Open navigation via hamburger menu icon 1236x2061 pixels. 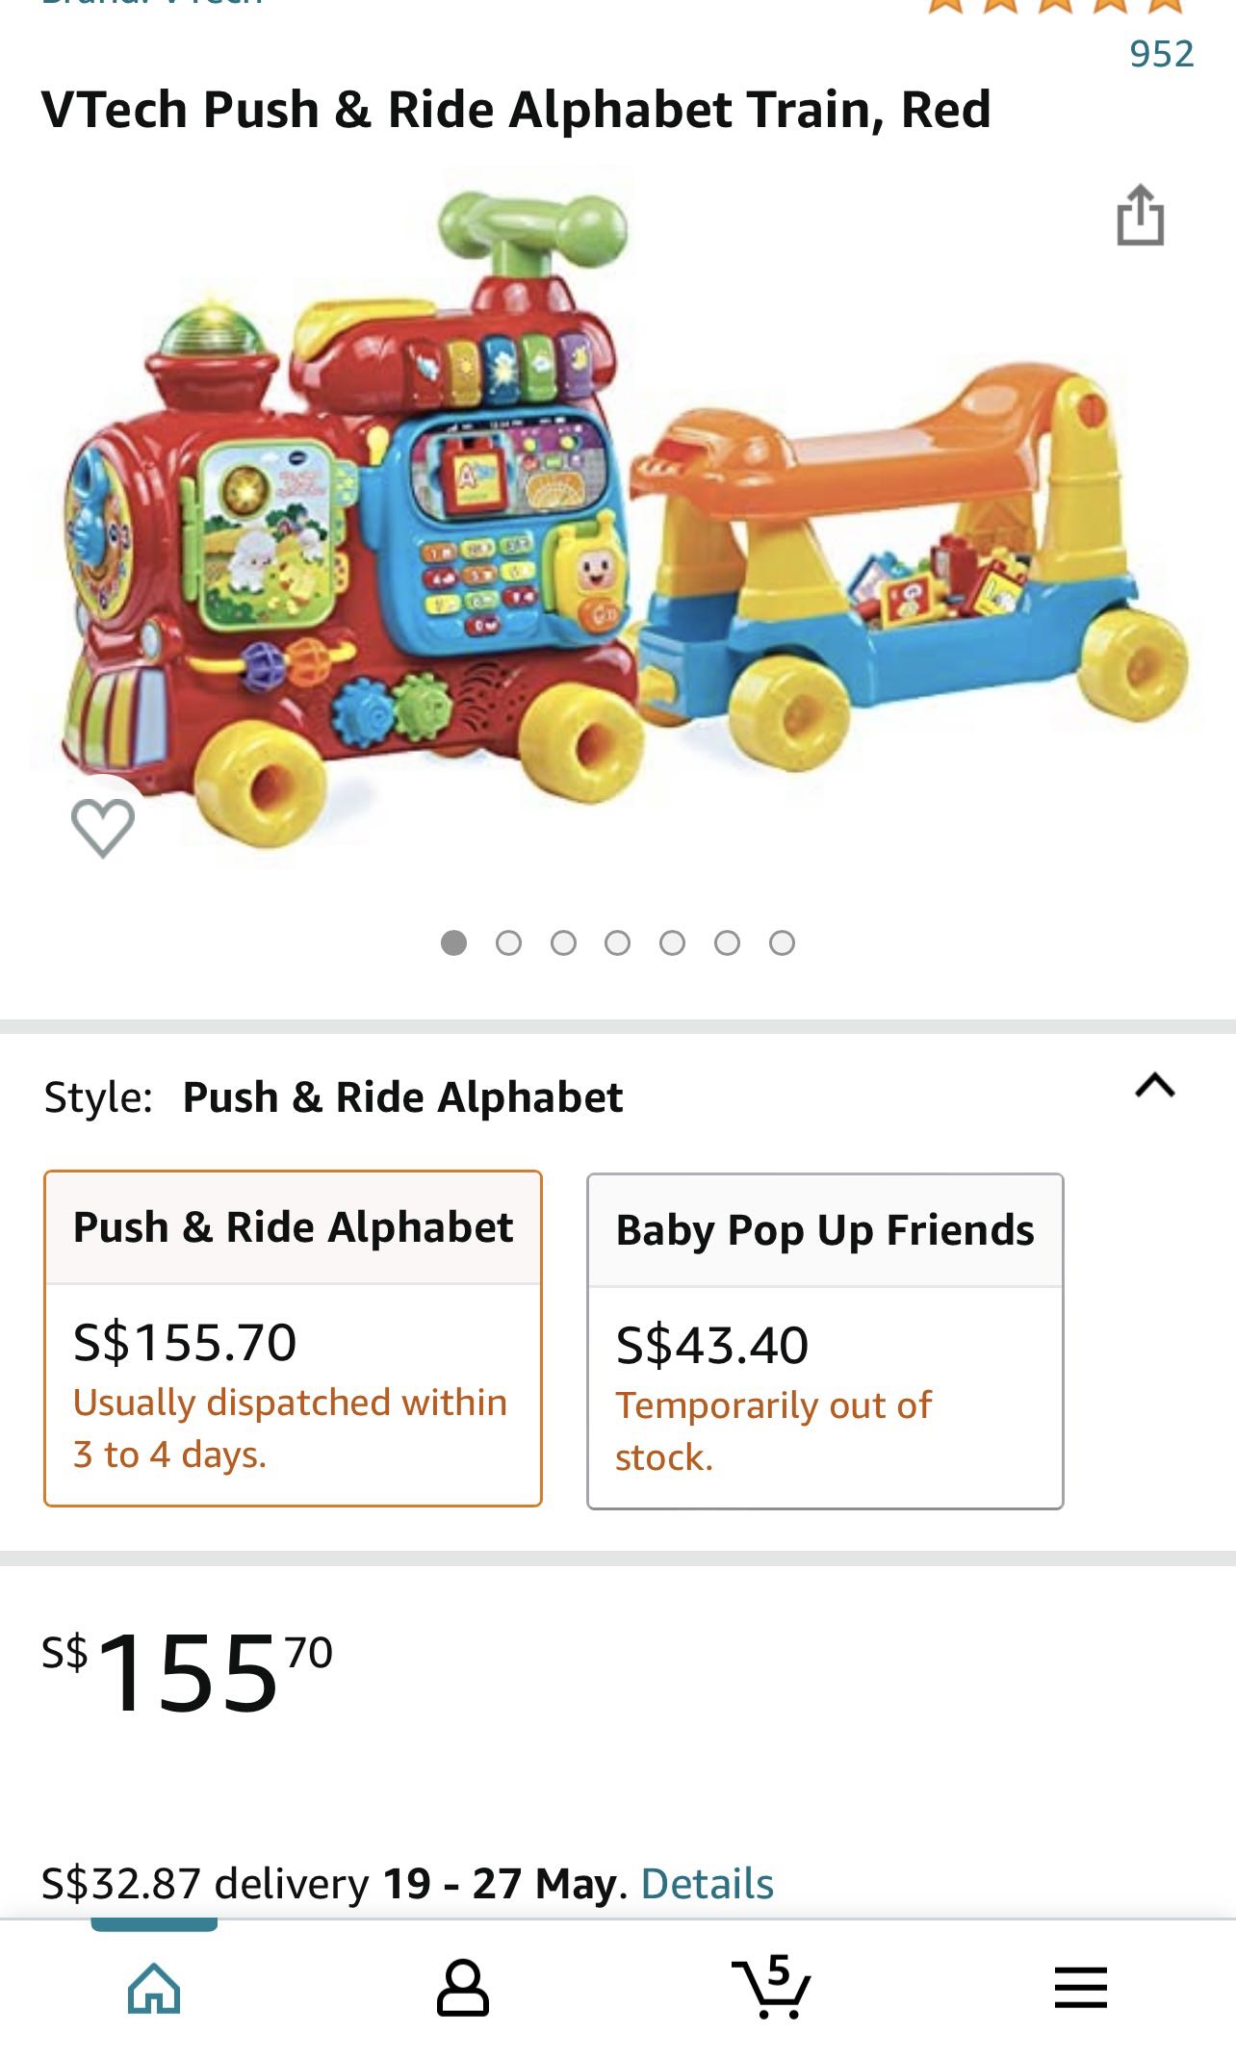click(x=1080, y=1986)
